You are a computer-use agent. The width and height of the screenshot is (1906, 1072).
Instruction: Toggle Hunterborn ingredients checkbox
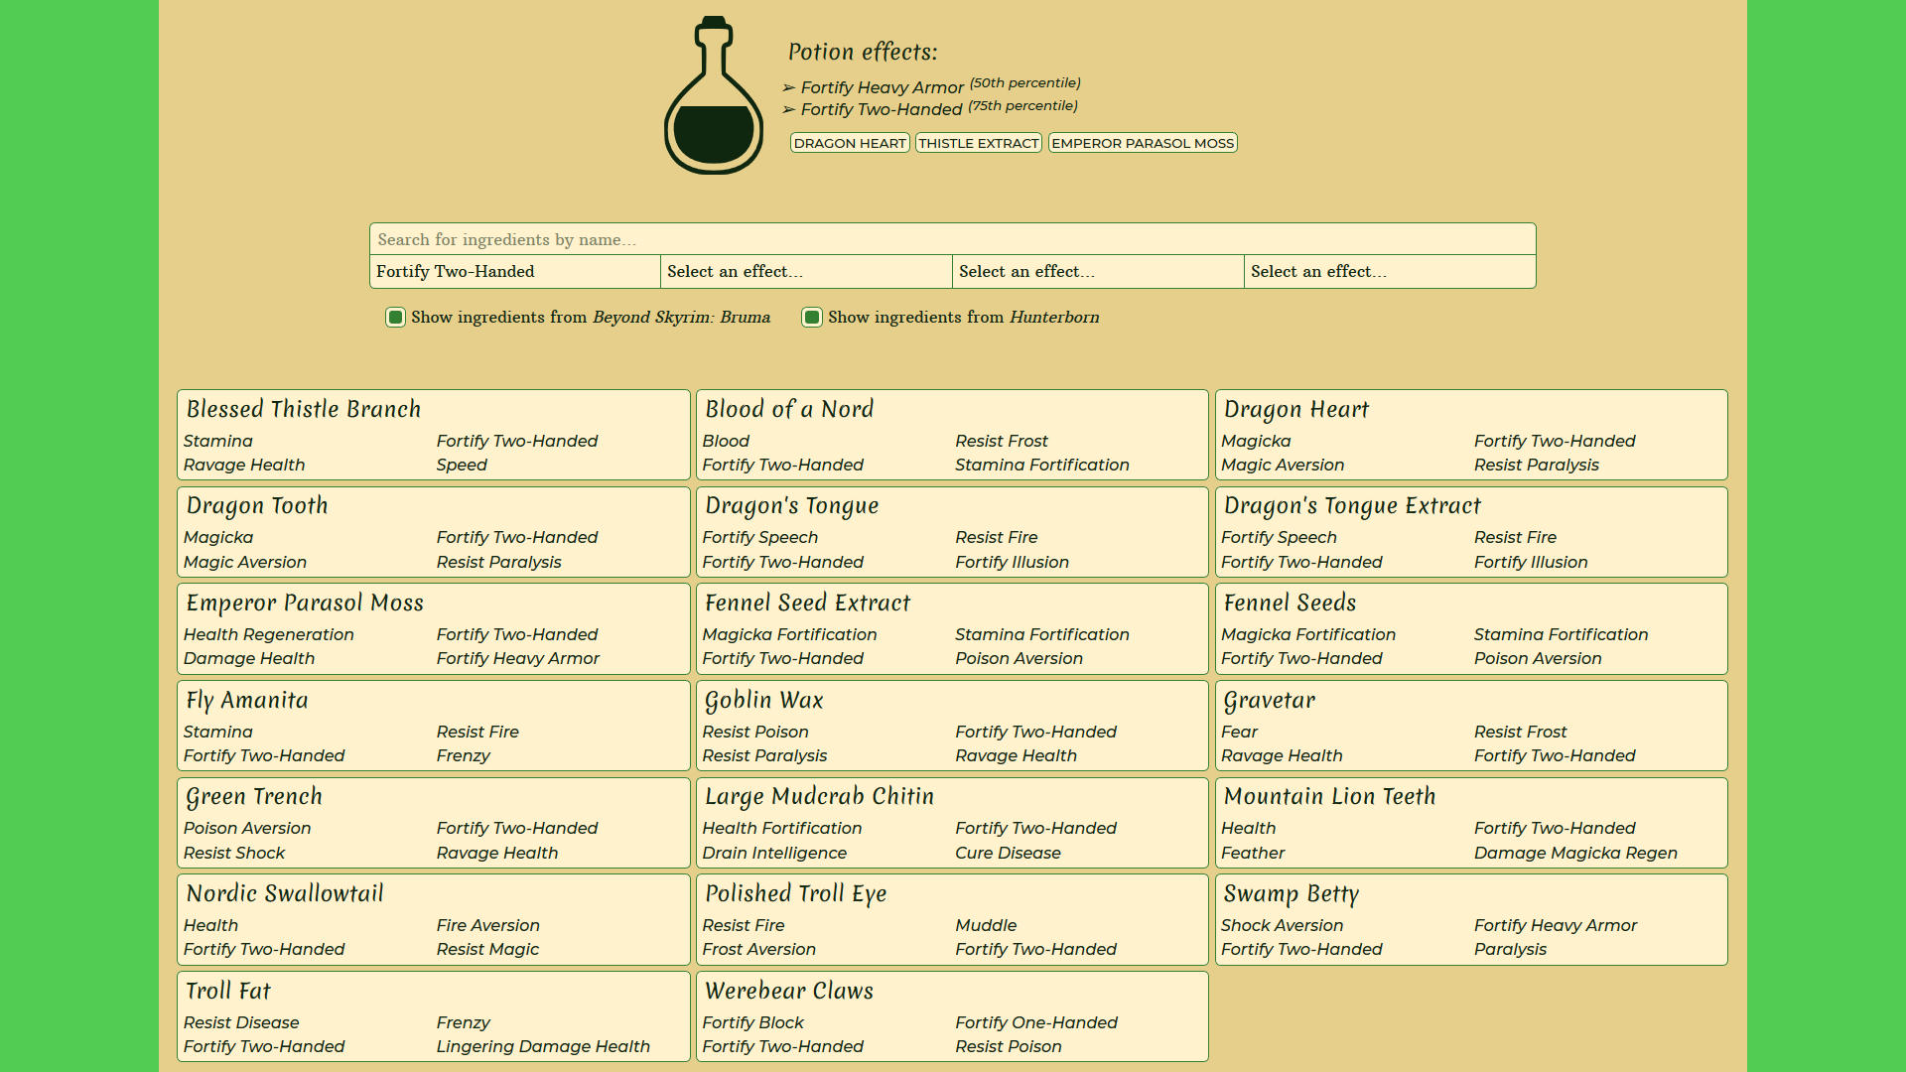coord(812,318)
